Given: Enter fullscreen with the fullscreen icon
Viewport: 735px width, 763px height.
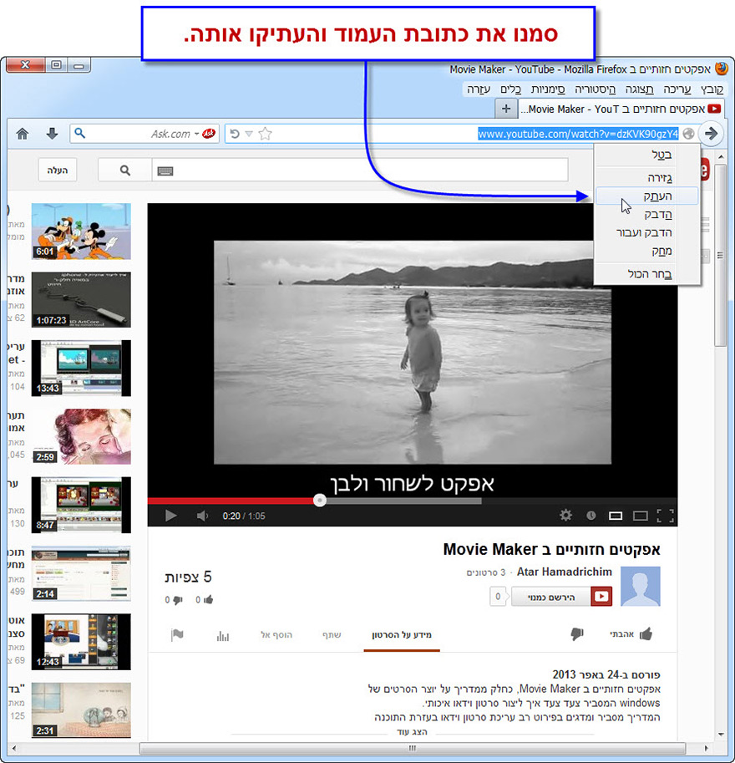Looking at the screenshot, I should 665,516.
